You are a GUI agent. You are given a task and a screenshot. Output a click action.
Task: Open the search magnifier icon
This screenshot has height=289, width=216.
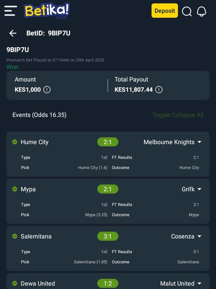point(187,11)
